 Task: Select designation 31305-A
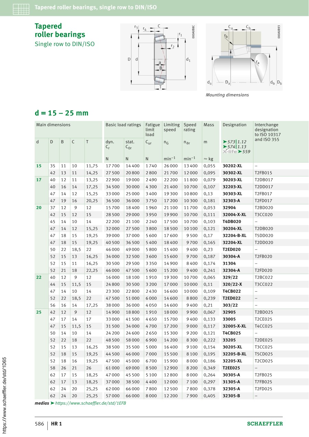pos(231,382)
